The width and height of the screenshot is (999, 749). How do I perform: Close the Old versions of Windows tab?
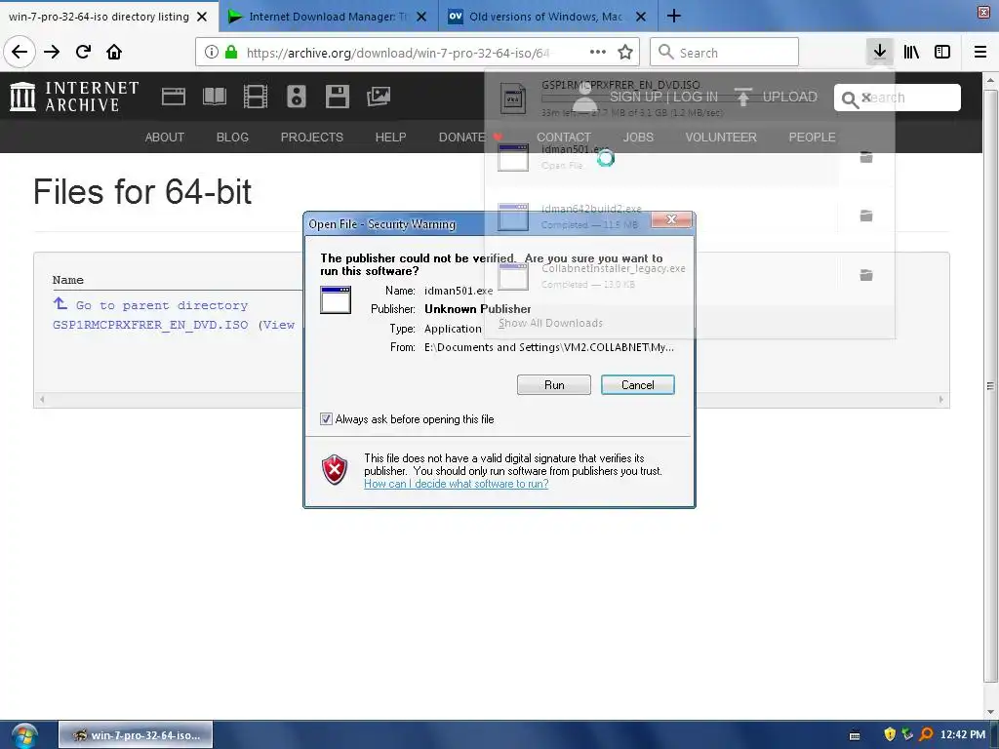coord(641,17)
